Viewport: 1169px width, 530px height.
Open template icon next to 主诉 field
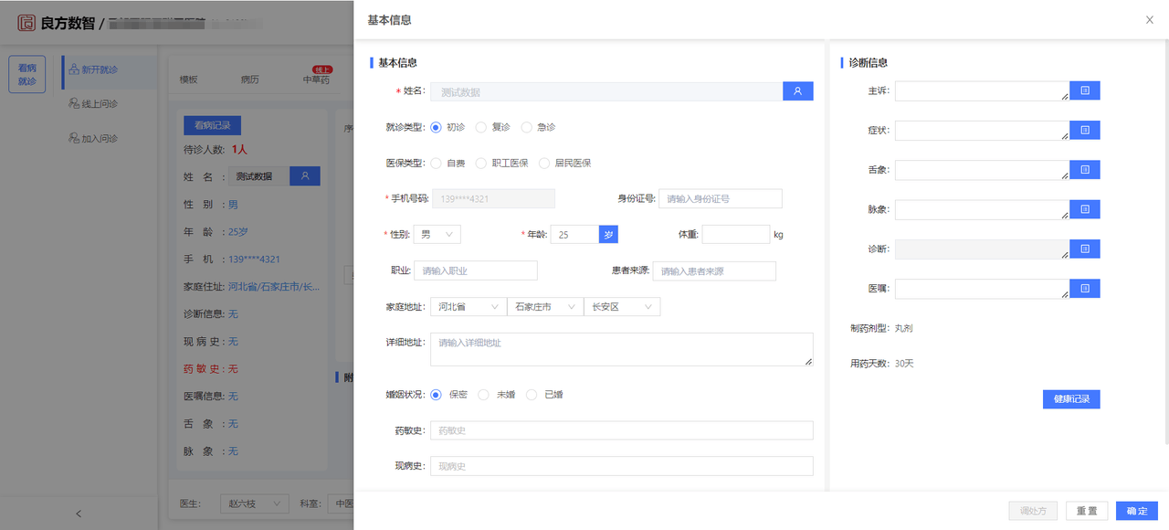tap(1085, 90)
